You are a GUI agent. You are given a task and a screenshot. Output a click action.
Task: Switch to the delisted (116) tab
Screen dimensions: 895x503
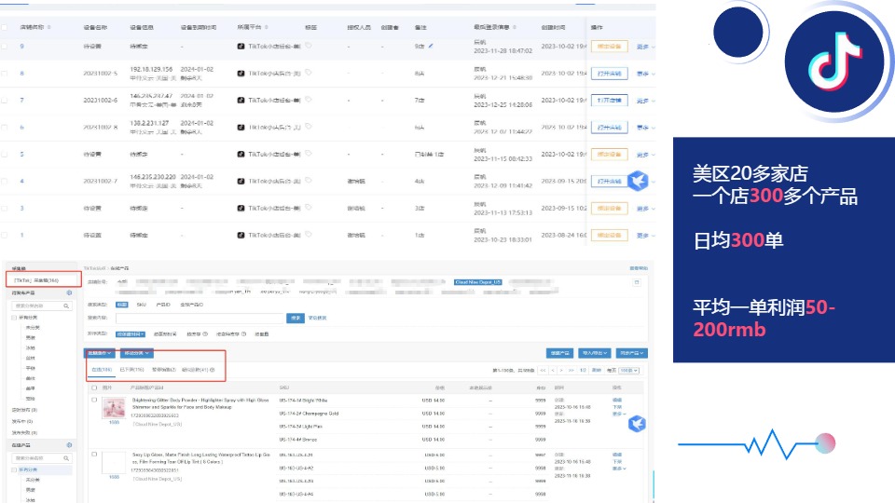click(131, 370)
